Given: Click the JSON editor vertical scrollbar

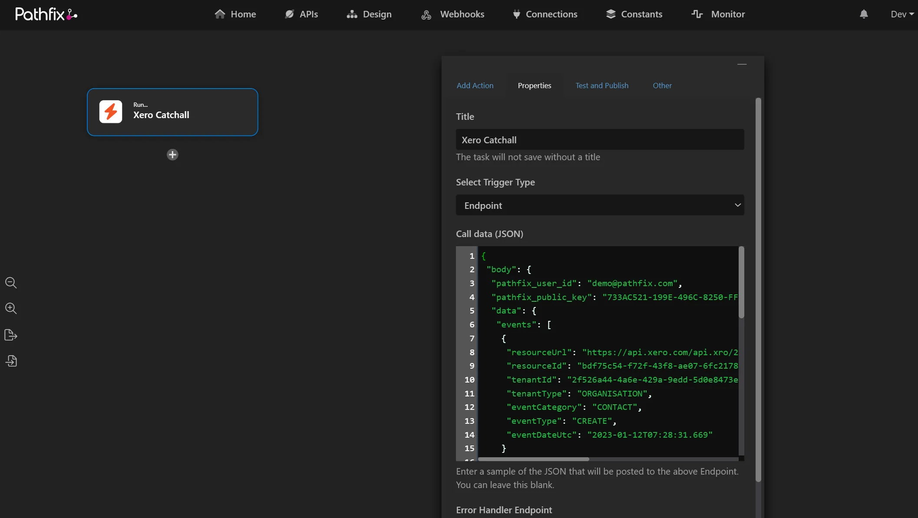Looking at the screenshot, I should pos(741,282).
